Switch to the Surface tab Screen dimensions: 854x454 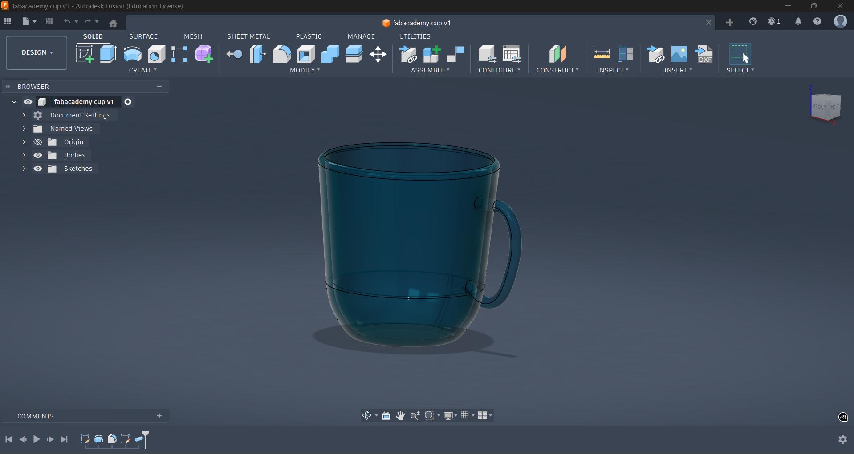143,36
